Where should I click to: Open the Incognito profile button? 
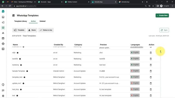coord(165,6)
